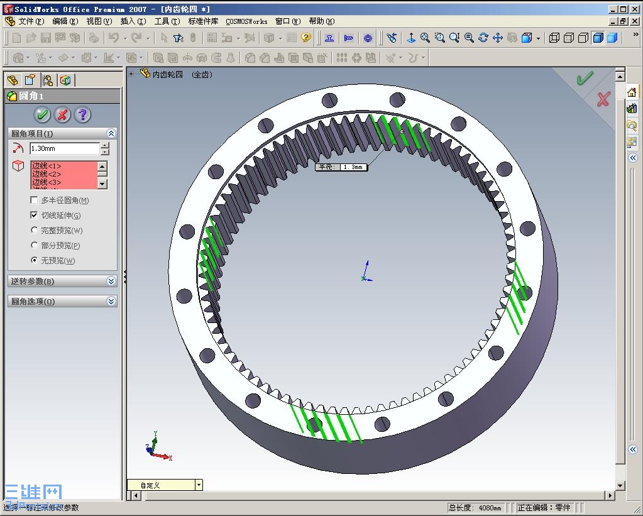Open the SolidWorks help question-mark icon
The height and width of the screenshot is (516, 643).
[306, 38]
